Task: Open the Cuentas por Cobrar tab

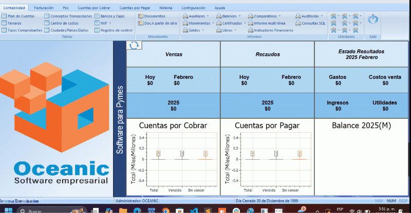Action: click(x=94, y=8)
